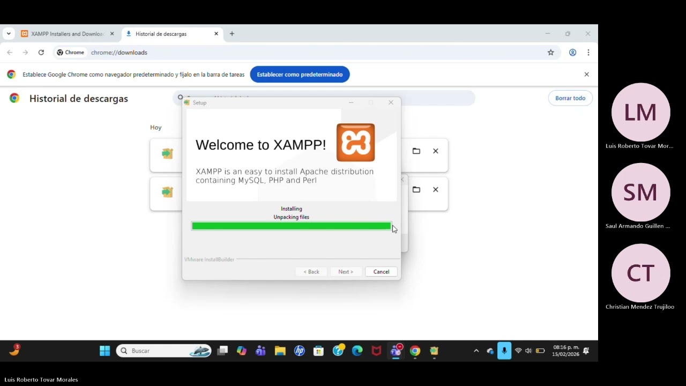
Task: Close the XAMPP Setup window
Action: coord(391,102)
